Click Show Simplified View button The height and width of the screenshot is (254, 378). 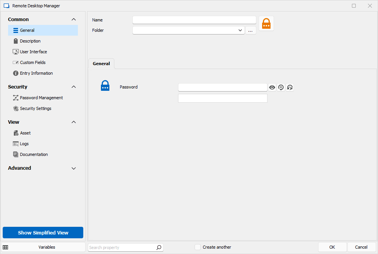43,233
